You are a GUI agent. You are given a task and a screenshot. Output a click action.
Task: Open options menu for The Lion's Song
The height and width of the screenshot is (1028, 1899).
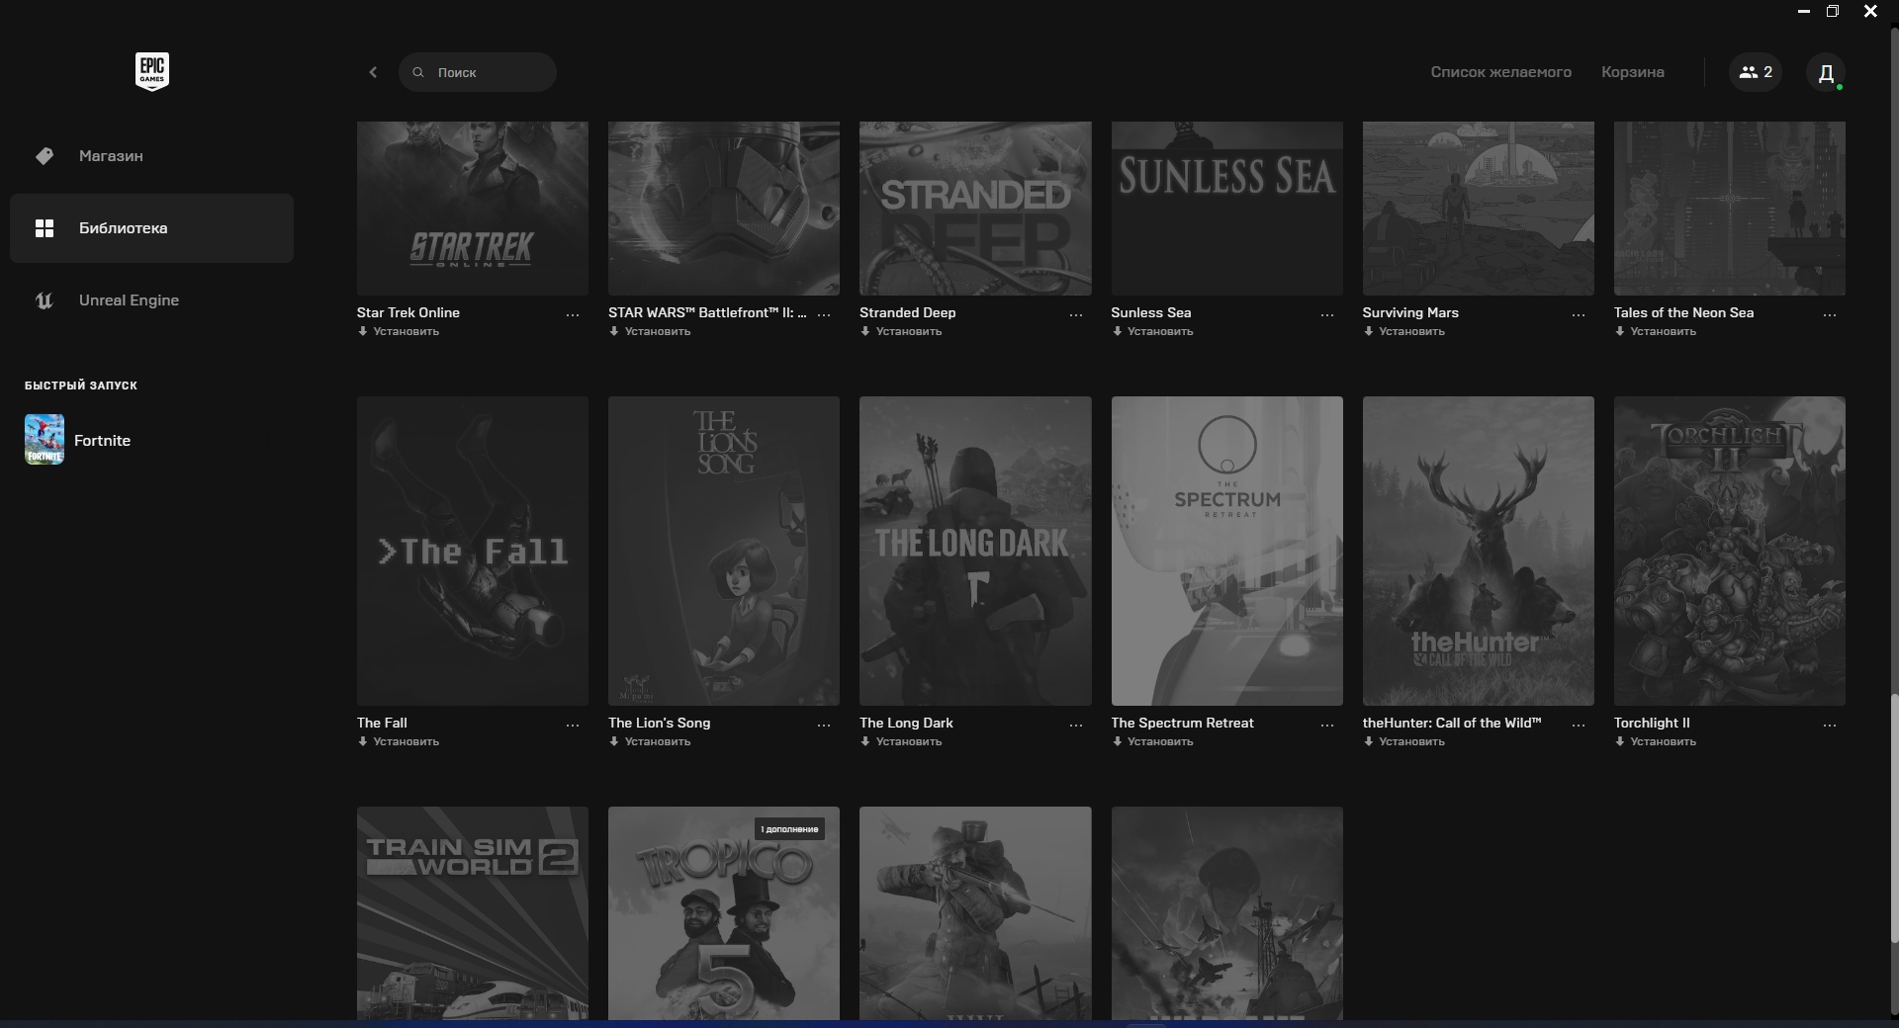coord(824,725)
